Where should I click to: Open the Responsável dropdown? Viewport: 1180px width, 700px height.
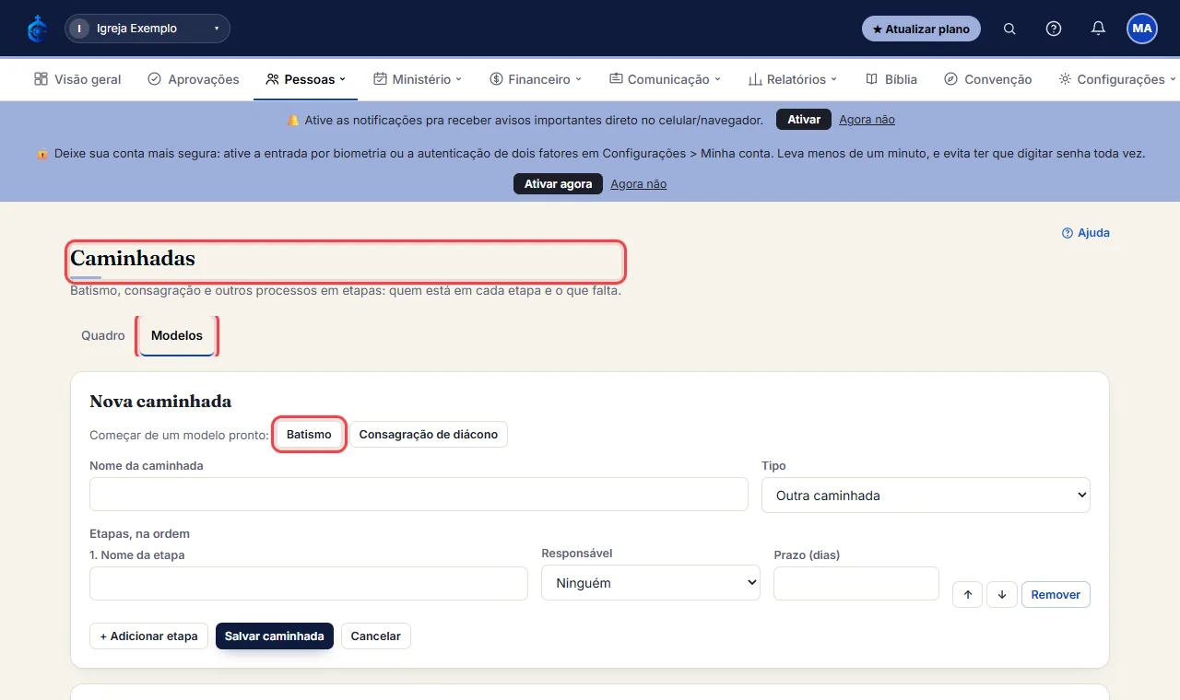tap(651, 583)
